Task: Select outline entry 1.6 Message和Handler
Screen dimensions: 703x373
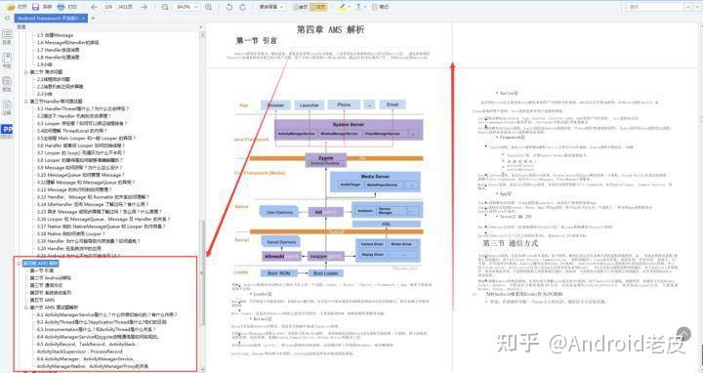Action: pos(67,42)
